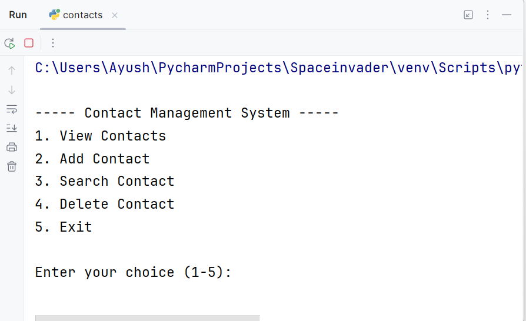Click the horizontal scrollbar at bottom

(147, 318)
